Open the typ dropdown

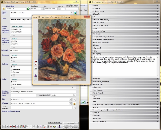point(58,9)
